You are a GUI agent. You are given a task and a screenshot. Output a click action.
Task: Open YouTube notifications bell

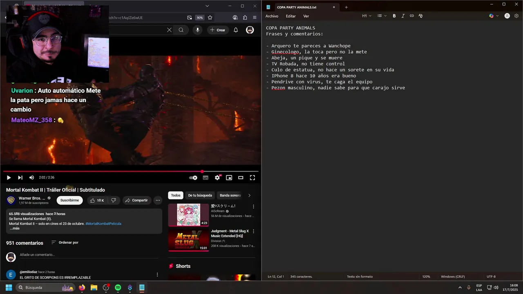pos(236,30)
